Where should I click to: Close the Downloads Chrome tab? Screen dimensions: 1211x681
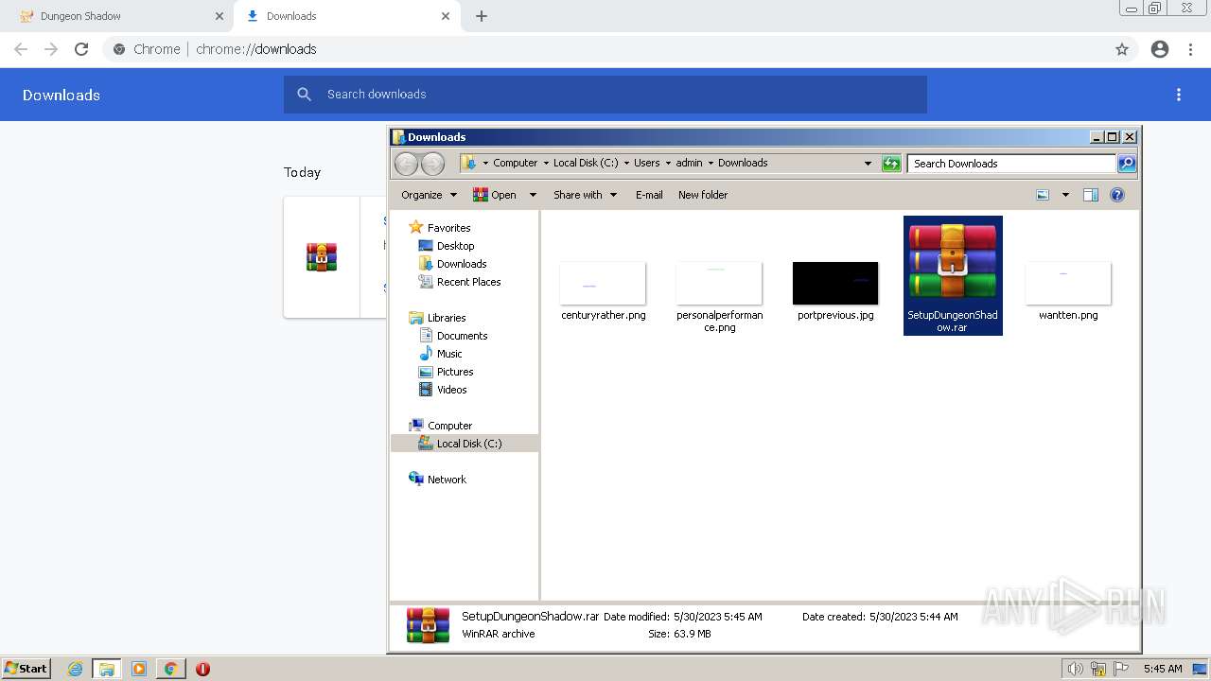tap(446, 16)
